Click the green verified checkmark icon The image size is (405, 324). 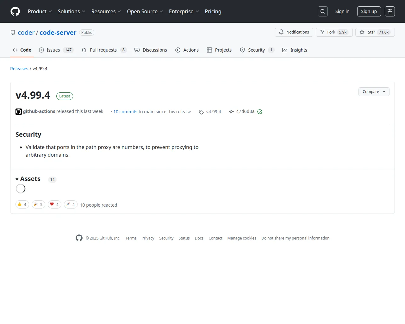[260, 112]
